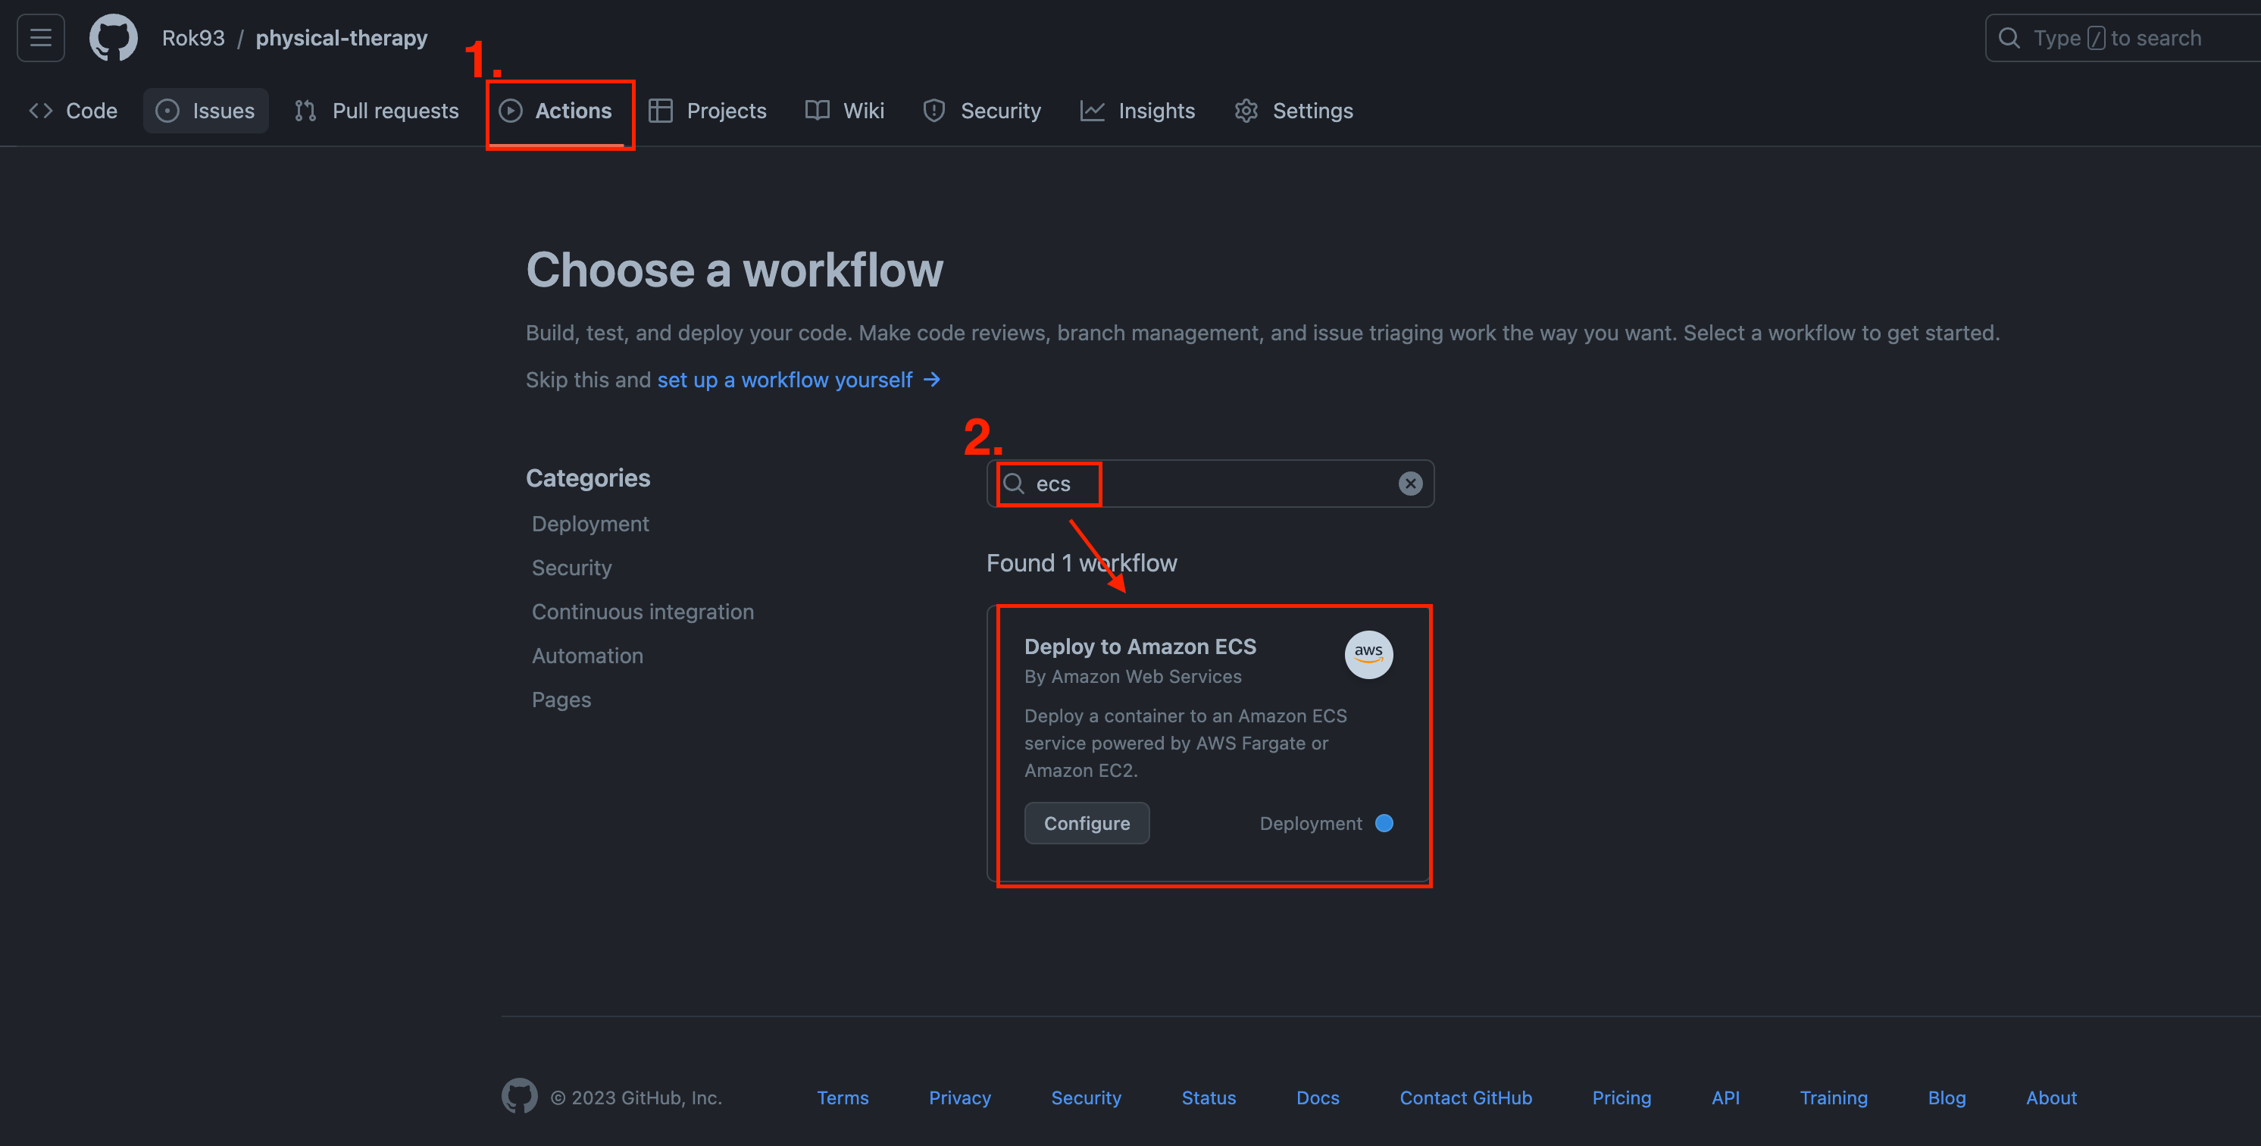This screenshot has width=2261, height=1146.
Task: Select the Deployment category
Action: (589, 524)
